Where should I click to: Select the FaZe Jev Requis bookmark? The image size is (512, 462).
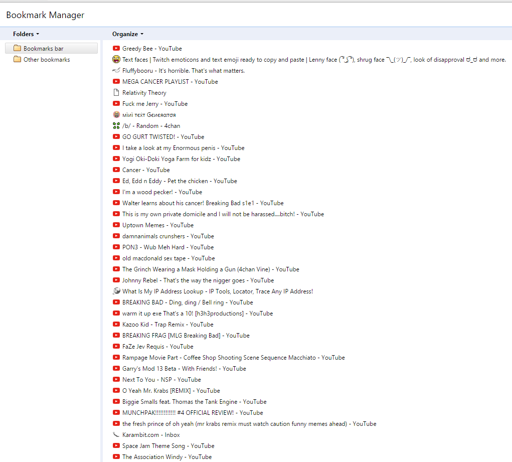[158, 347]
